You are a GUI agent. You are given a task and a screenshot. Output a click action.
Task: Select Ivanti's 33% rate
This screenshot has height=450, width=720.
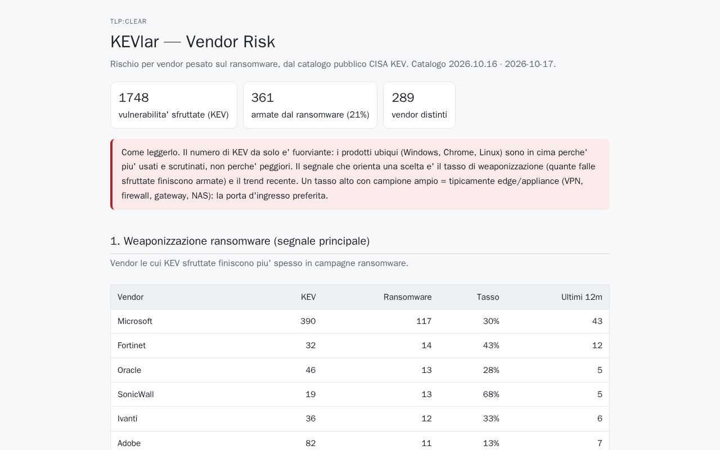[x=491, y=418]
